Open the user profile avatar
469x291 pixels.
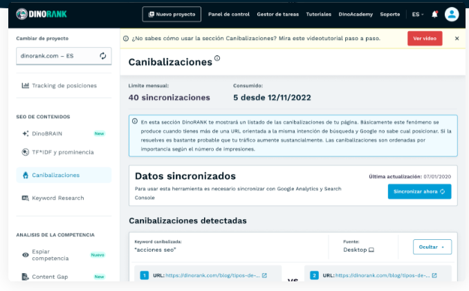point(452,14)
